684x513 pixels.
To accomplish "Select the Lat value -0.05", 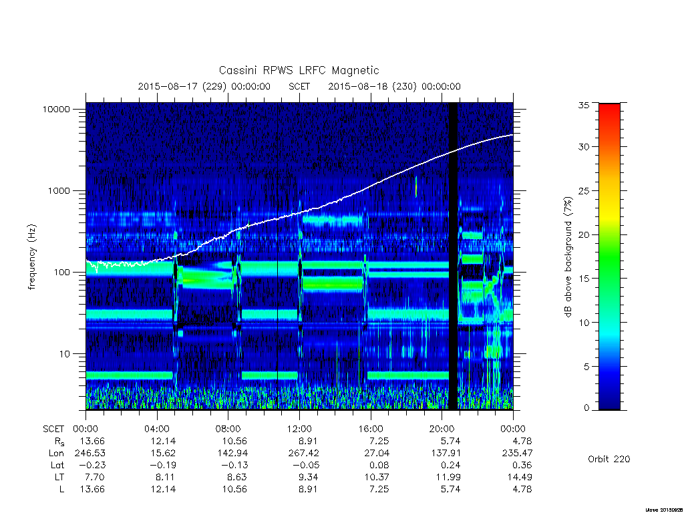I will (305, 466).
